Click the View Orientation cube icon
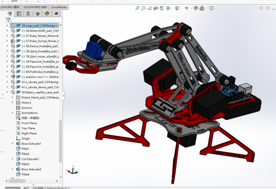Image resolution: width=276 pixels, height=189 pixels. coord(168,8)
